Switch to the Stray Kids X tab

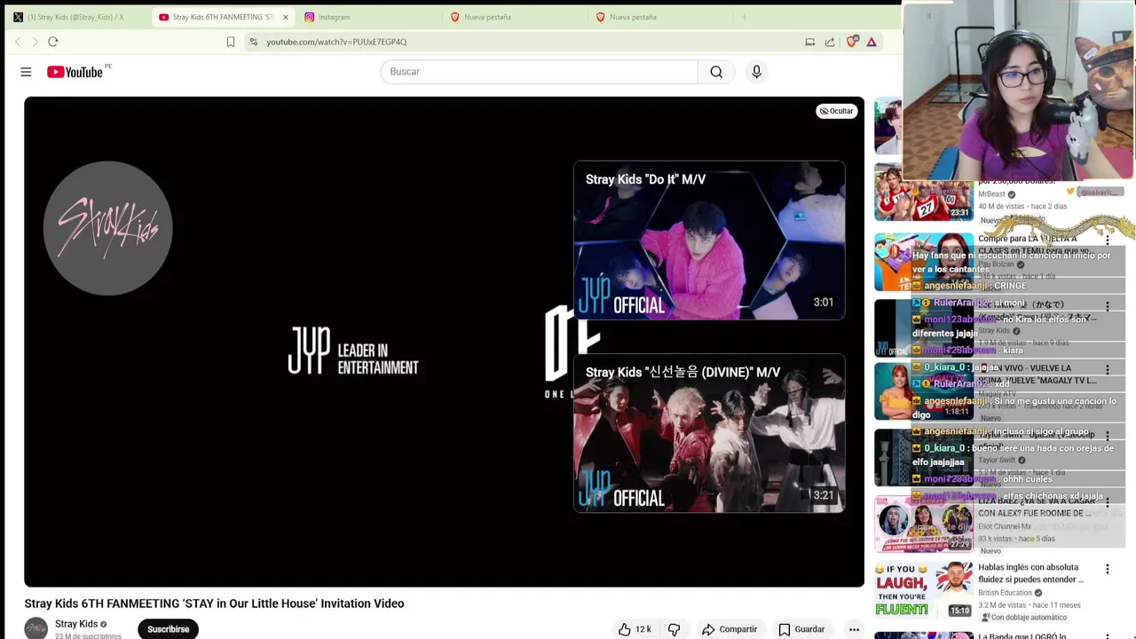click(75, 17)
